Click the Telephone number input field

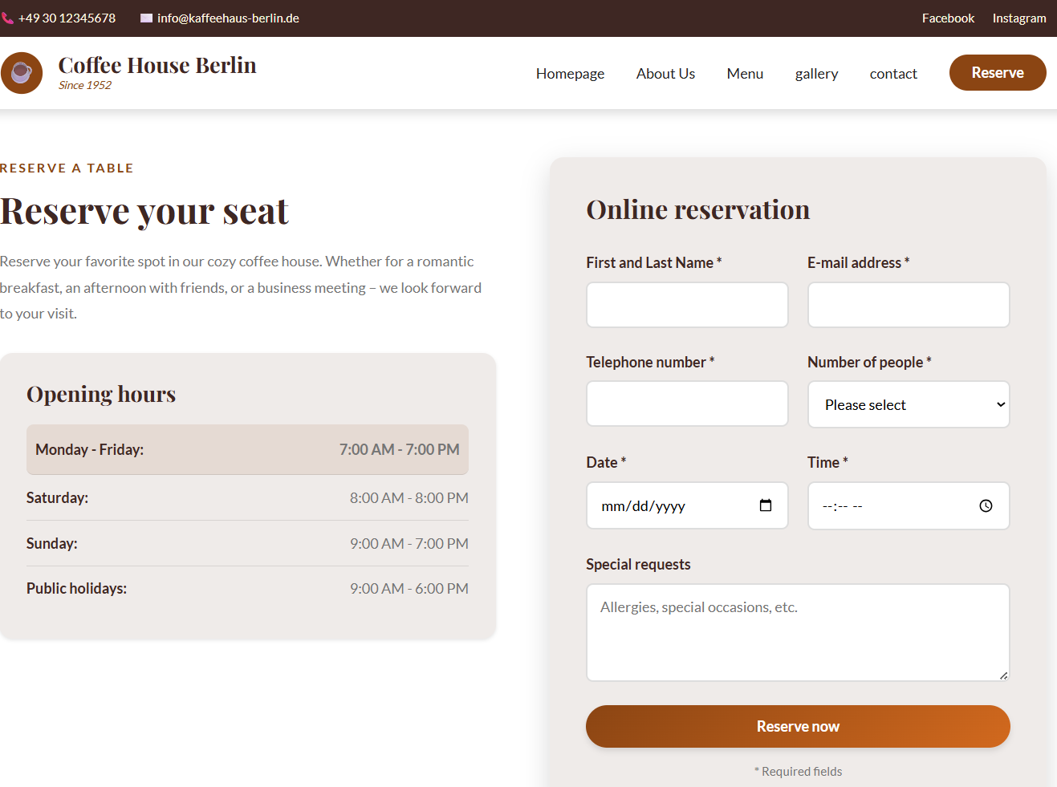click(687, 404)
